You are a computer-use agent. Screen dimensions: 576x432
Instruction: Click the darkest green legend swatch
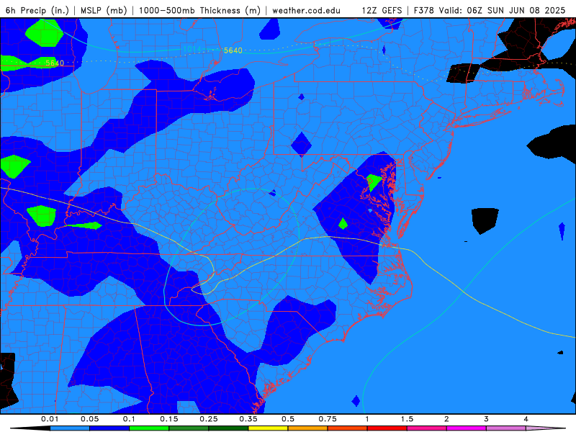click(x=228, y=428)
